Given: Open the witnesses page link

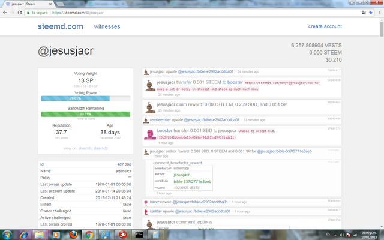Looking at the screenshot, I should [x=107, y=26].
